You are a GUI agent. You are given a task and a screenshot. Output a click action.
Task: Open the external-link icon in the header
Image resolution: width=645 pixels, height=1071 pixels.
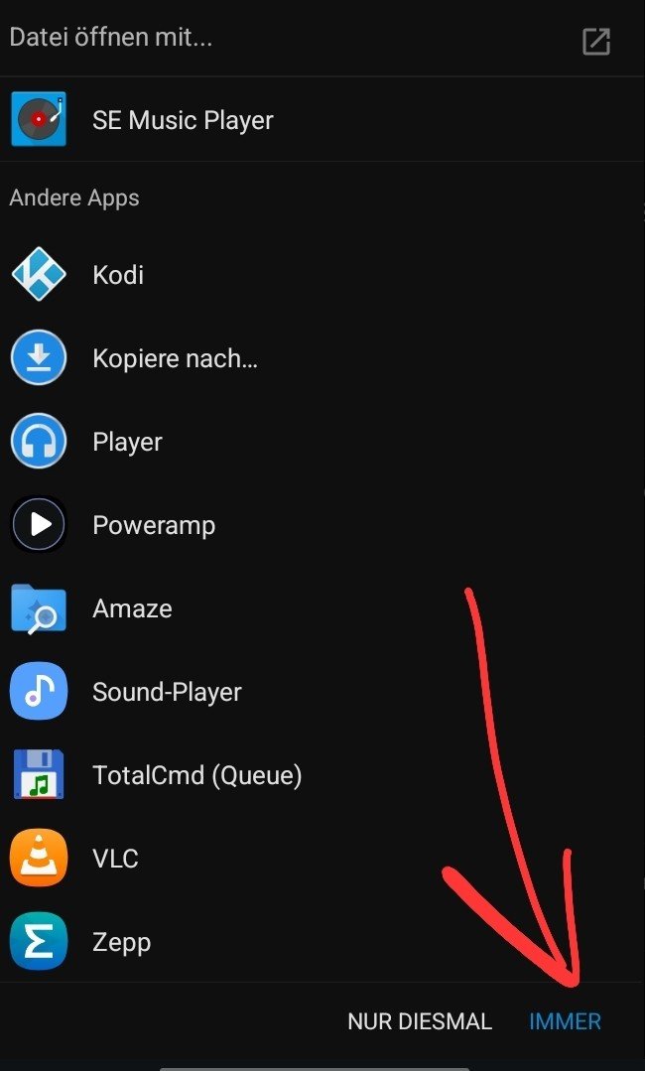click(595, 41)
